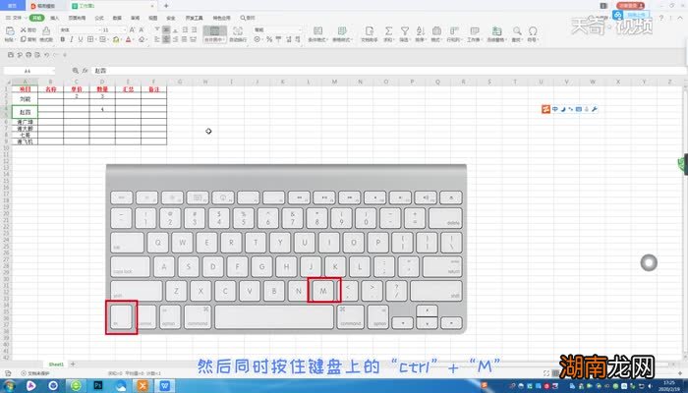Click the cell borders icon

pyautogui.click(x=90, y=39)
